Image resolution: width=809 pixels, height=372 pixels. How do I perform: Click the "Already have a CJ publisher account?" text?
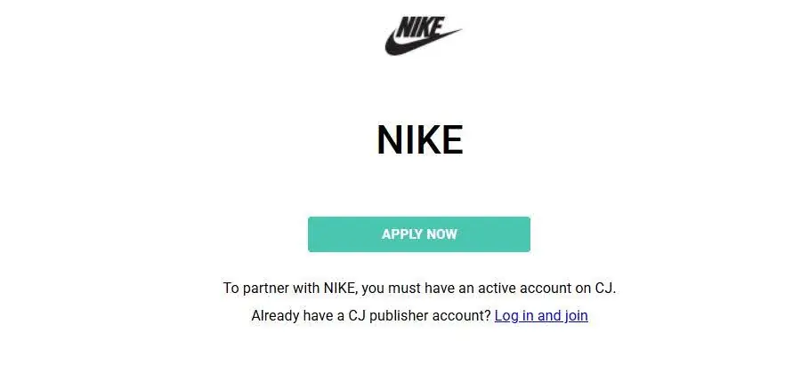click(371, 315)
